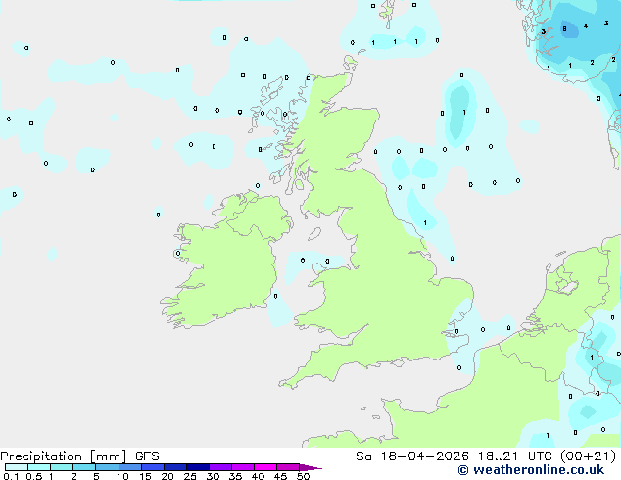Click the legend label '50'
Image resolution: width=621 pixels, height=480 pixels.
pos(303,476)
